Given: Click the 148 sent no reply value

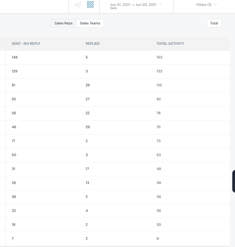Looking at the screenshot, I should coord(14,57).
